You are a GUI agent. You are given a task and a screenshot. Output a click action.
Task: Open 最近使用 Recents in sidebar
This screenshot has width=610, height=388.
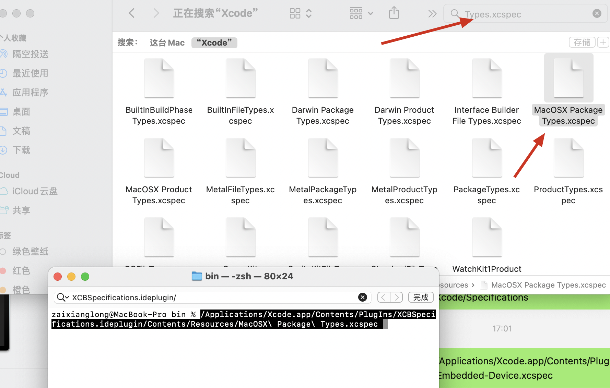[30, 73]
